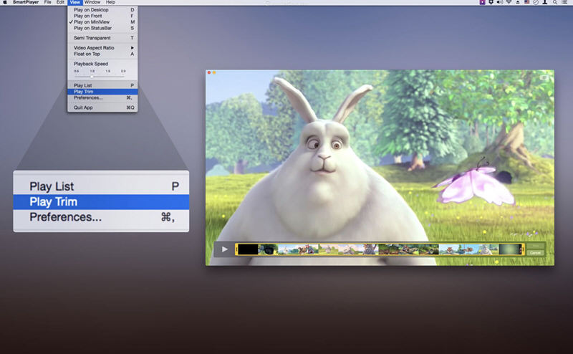Viewport: 573px width, 354px height.
Task: Set playback speed to 0.5 mark
Action: pos(77,72)
